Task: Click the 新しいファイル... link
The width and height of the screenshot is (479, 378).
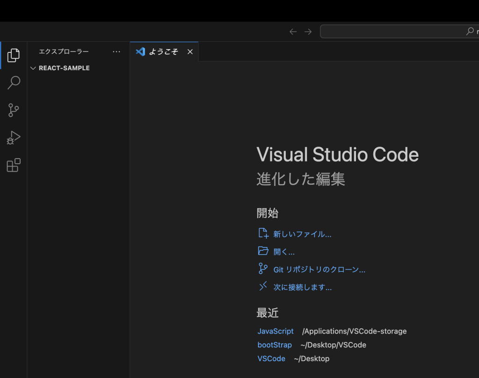Action: [x=302, y=234]
